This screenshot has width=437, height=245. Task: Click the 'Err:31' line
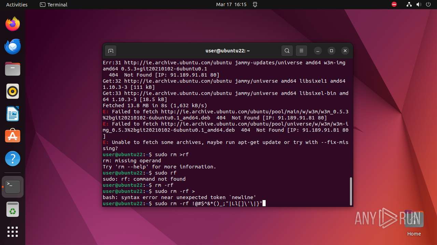224,66
